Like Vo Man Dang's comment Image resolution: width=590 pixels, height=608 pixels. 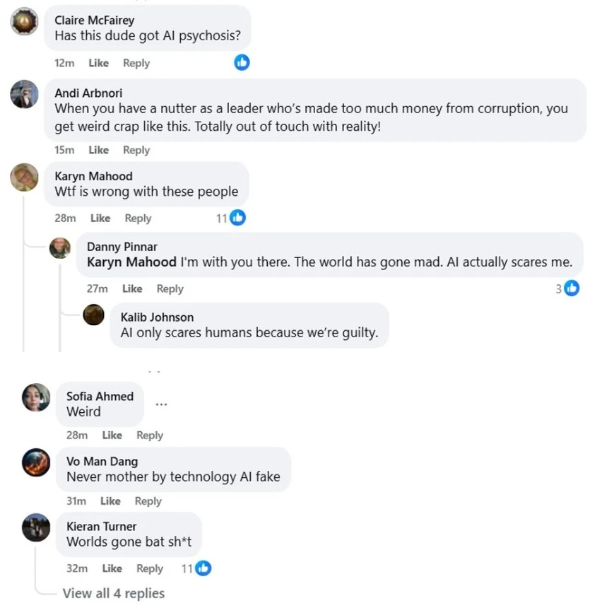(110, 501)
